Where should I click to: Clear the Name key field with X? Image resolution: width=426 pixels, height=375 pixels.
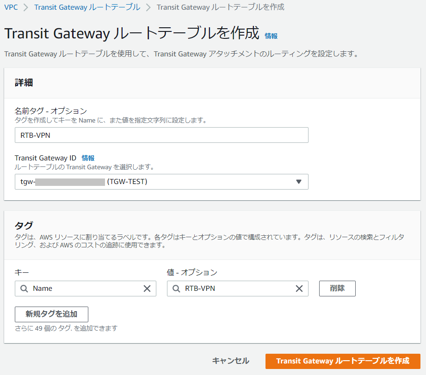coord(147,289)
